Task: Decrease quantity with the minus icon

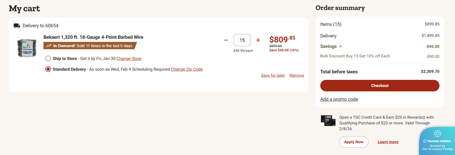Action: (226, 40)
